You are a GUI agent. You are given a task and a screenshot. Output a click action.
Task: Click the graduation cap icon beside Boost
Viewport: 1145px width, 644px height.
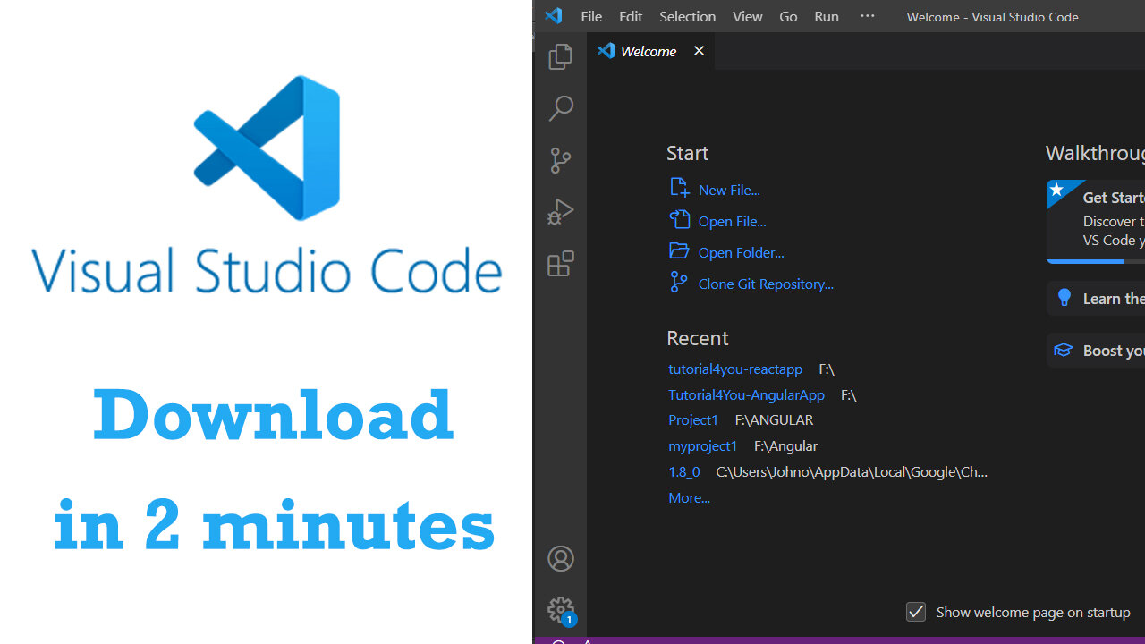(1063, 350)
